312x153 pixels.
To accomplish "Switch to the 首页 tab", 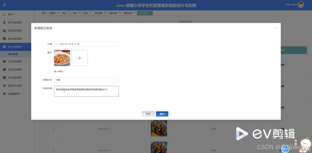I will point(44,13).
